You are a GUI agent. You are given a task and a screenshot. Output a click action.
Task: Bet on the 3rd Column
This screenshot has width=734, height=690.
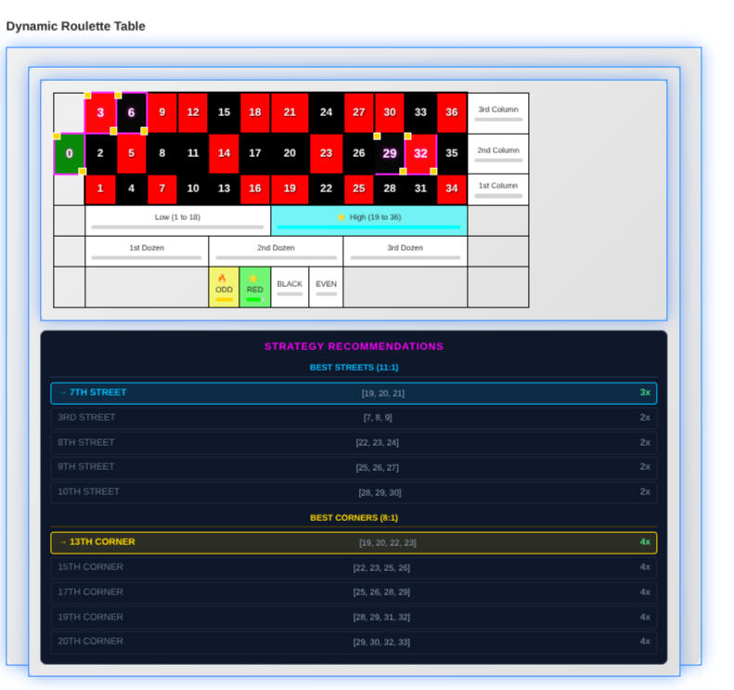pos(498,112)
